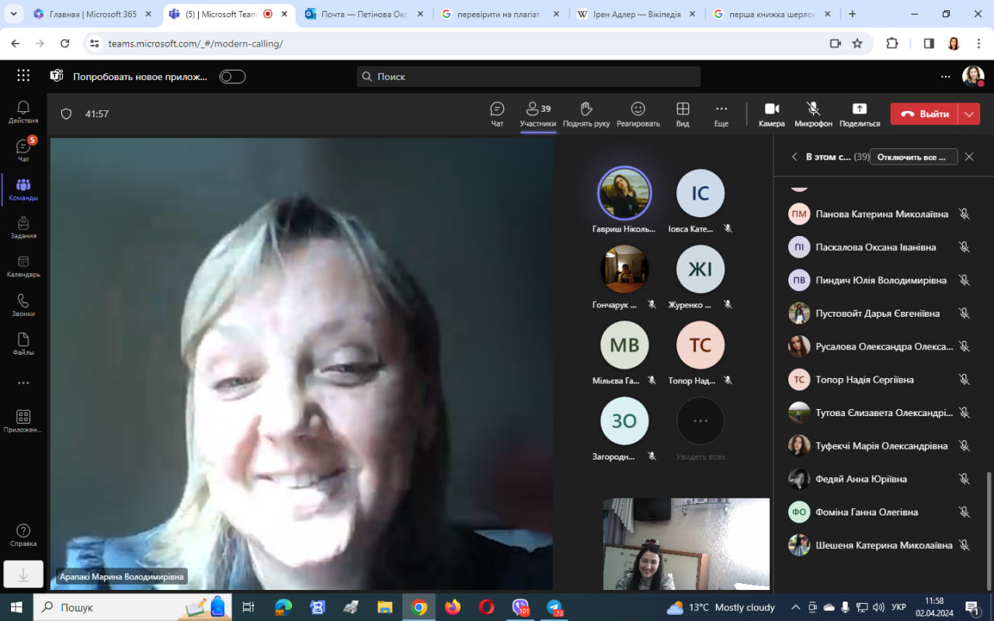Click the Raise hand icon
This screenshot has width=994, height=621.
click(586, 113)
